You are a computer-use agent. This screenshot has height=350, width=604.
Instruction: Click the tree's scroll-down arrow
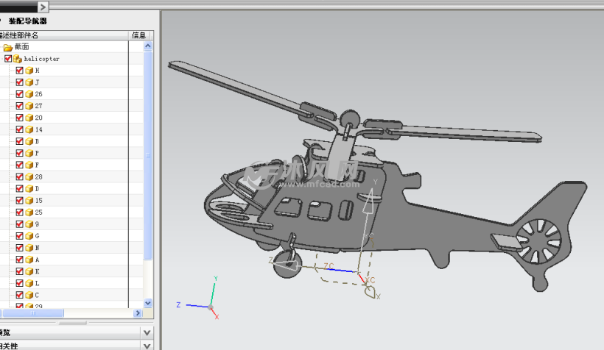click(148, 303)
